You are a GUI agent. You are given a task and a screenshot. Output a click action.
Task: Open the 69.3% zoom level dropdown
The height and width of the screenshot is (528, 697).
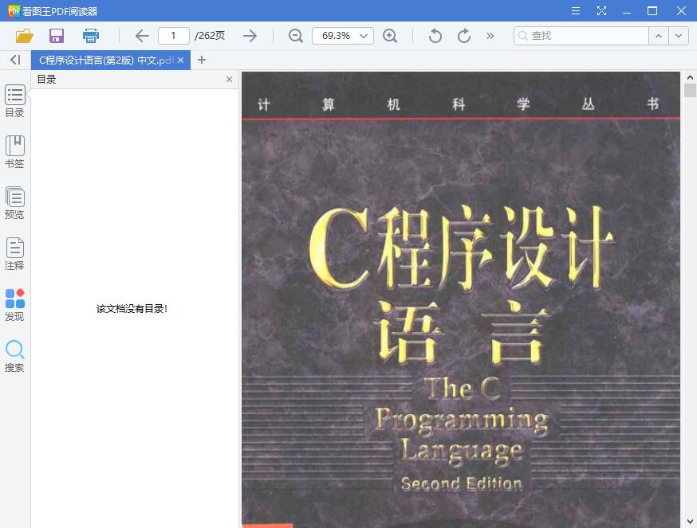coord(343,36)
